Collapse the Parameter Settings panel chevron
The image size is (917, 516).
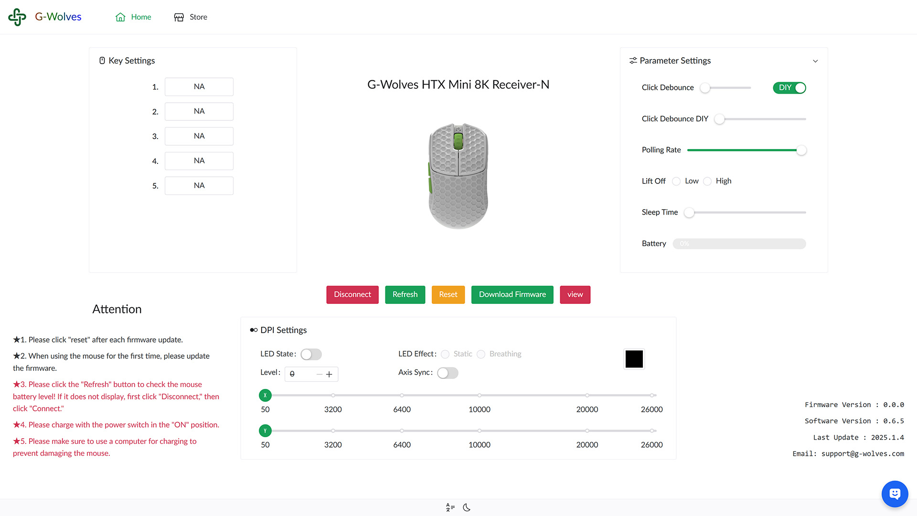click(815, 61)
